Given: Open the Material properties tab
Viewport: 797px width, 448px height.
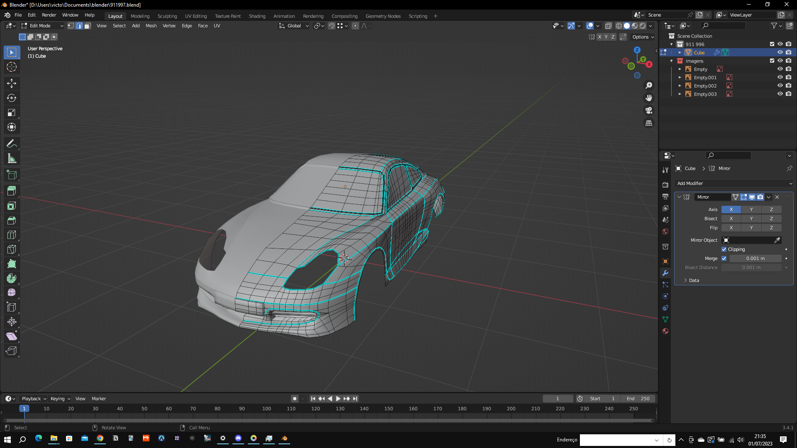Looking at the screenshot, I should point(665,331).
